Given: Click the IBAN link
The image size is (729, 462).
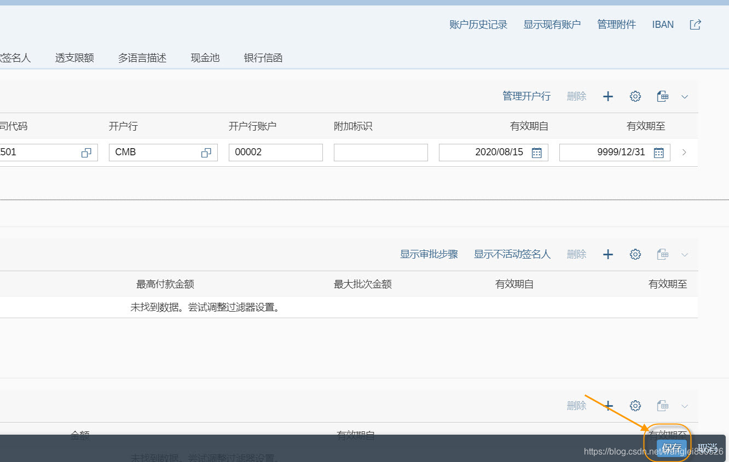Looking at the screenshot, I should coord(663,25).
